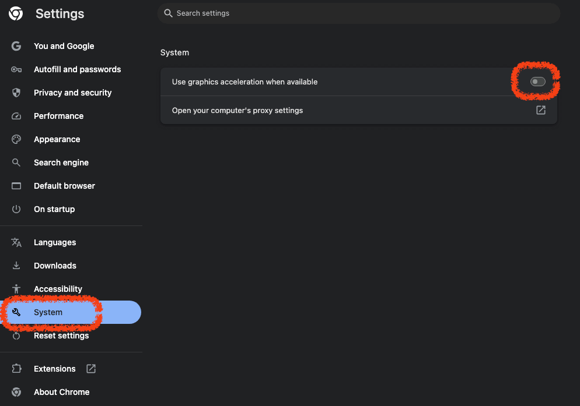The height and width of the screenshot is (406, 580).
Task: Click the Accessibility person icon
Action: pos(16,289)
